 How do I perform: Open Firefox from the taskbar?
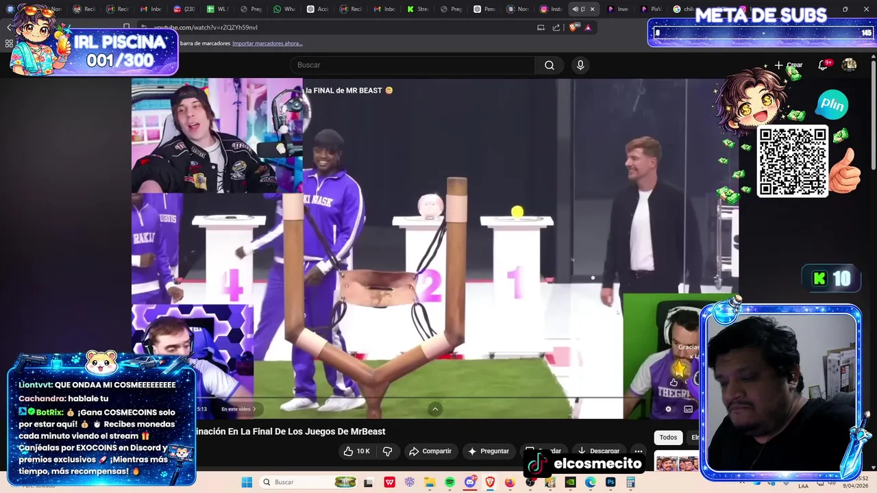[510, 482]
